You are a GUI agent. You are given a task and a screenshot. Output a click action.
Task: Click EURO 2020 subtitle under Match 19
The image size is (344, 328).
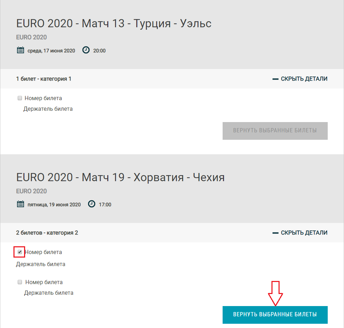click(x=31, y=191)
